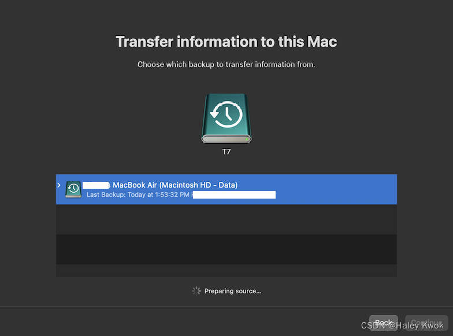Click the Back button
This screenshot has height=336, width=453.
coord(384,322)
